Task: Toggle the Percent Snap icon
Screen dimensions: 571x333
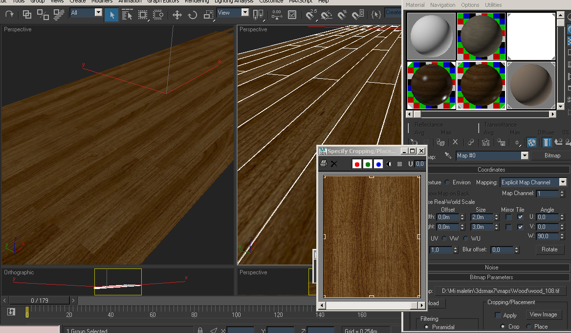Action: coord(342,15)
